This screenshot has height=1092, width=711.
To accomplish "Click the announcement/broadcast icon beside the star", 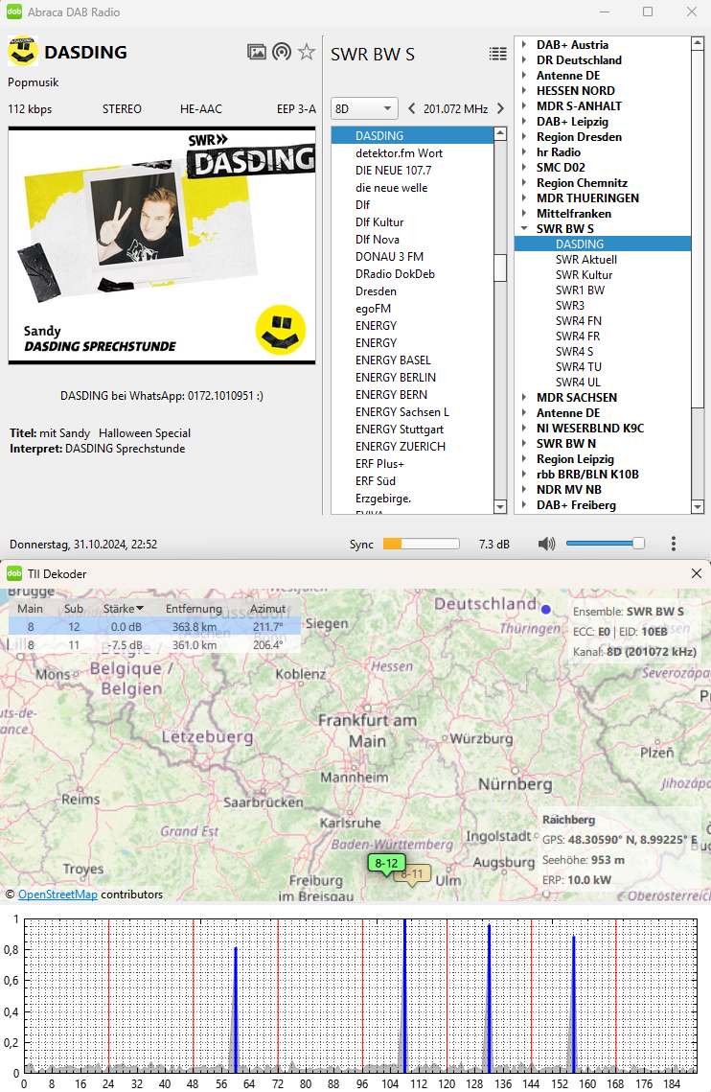I will pyautogui.click(x=282, y=52).
